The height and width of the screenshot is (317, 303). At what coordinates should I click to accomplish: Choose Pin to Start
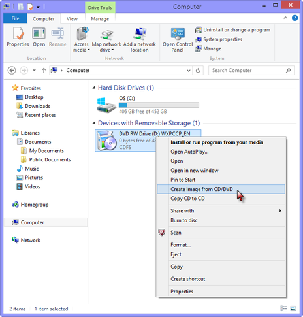(x=221, y=180)
